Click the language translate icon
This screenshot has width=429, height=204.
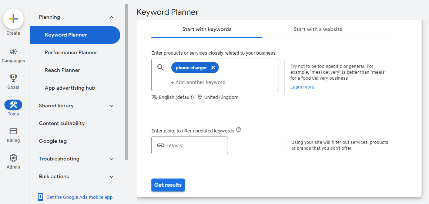[154, 97]
